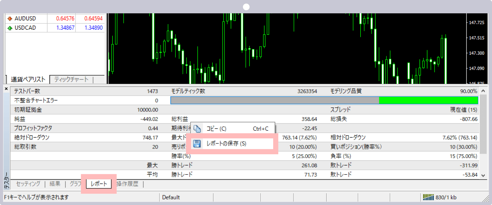Image resolution: width=492 pixels, height=205 pixels.
Task: Click AUDUSD ask price 0.64594
Action: [x=93, y=18]
